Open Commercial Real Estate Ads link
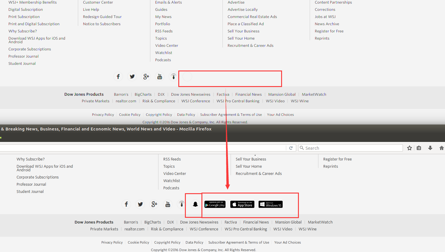The height and width of the screenshot is (252, 445). tap(252, 17)
